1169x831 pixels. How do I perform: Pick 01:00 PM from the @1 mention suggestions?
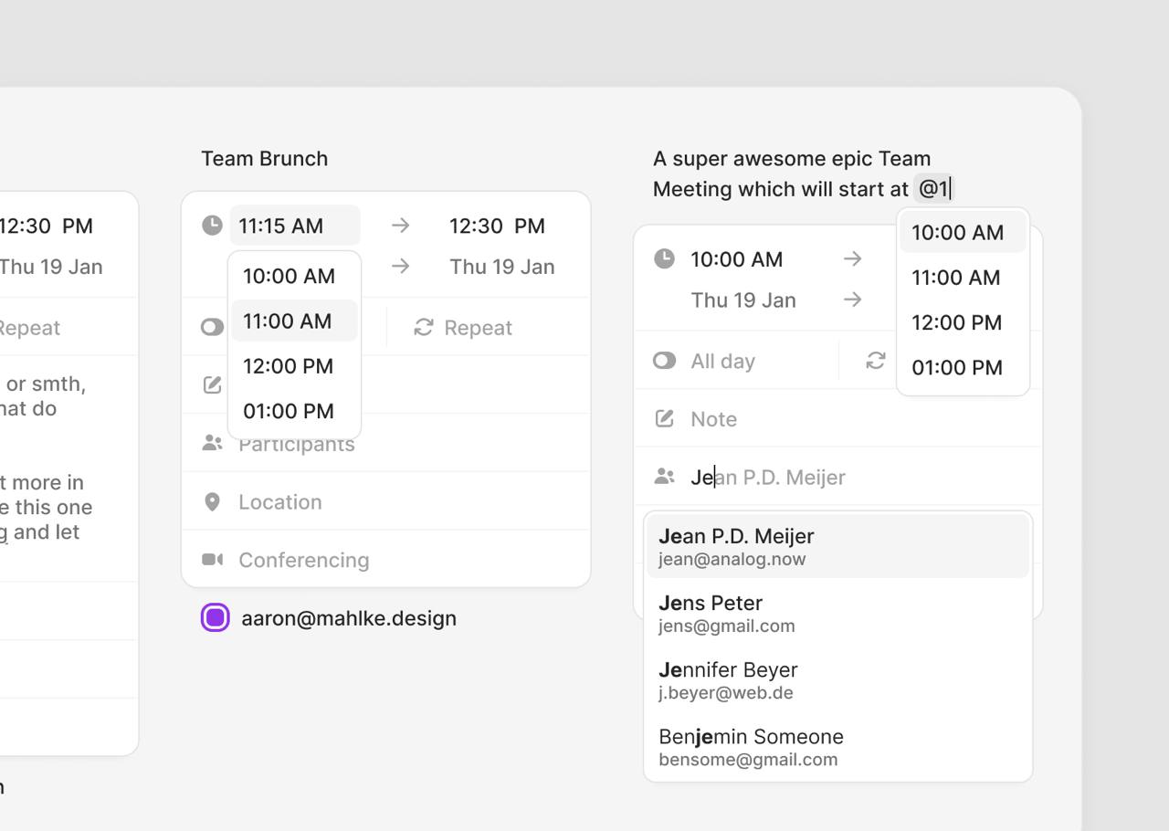click(963, 367)
